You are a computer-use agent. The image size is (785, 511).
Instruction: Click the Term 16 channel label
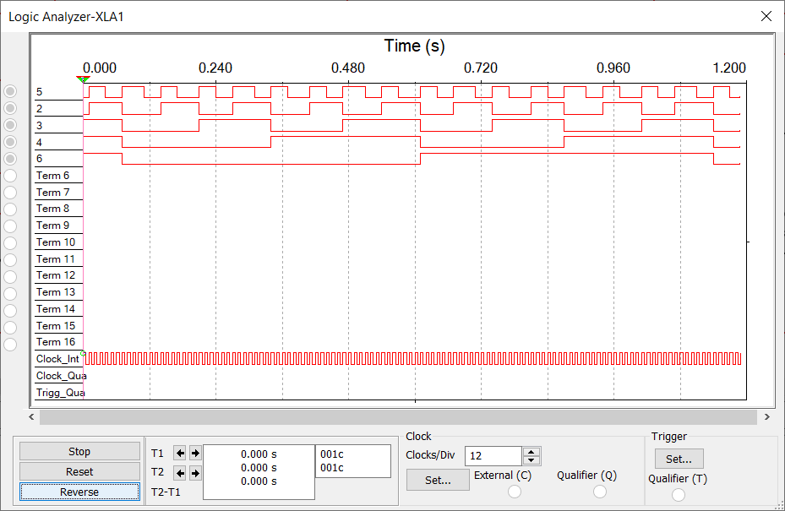pos(56,342)
